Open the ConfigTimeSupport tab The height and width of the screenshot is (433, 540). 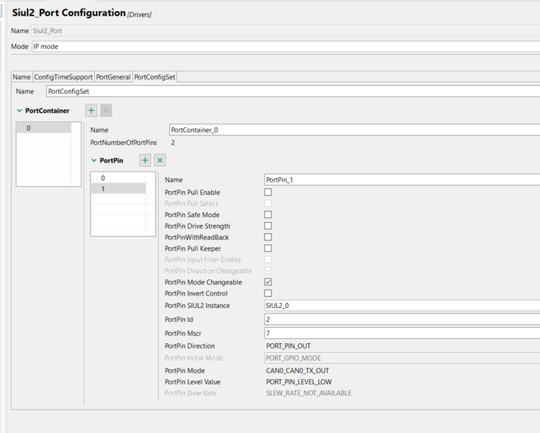(x=63, y=77)
